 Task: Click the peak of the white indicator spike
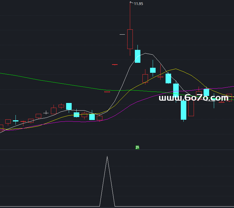tap(107, 156)
